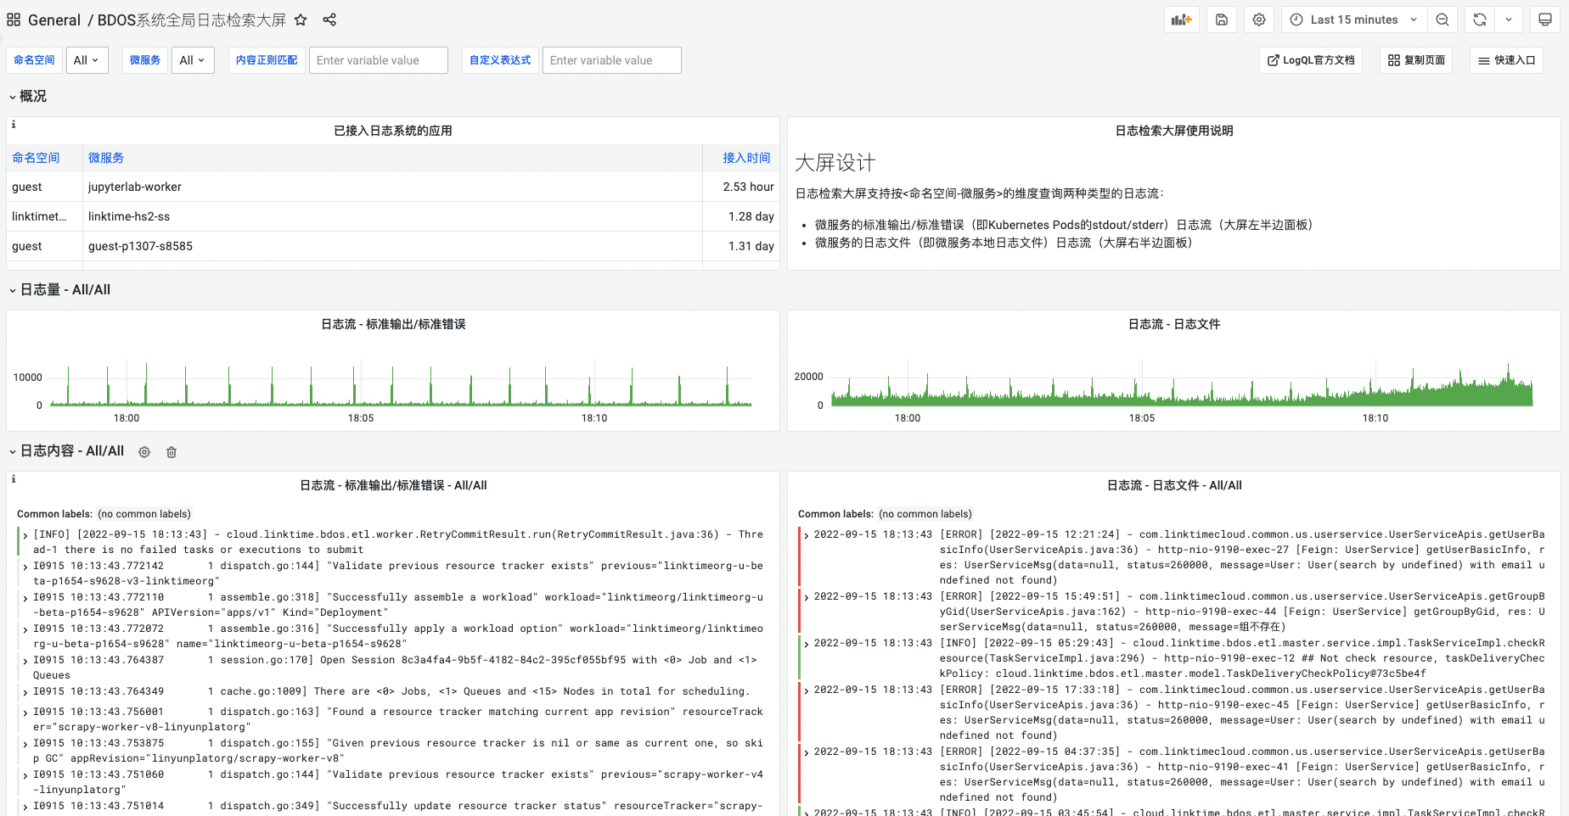The height and width of the screenshot is (816, 1569).
Task: Expand INFO log dated 05:29:43
Action: [807, 644]
